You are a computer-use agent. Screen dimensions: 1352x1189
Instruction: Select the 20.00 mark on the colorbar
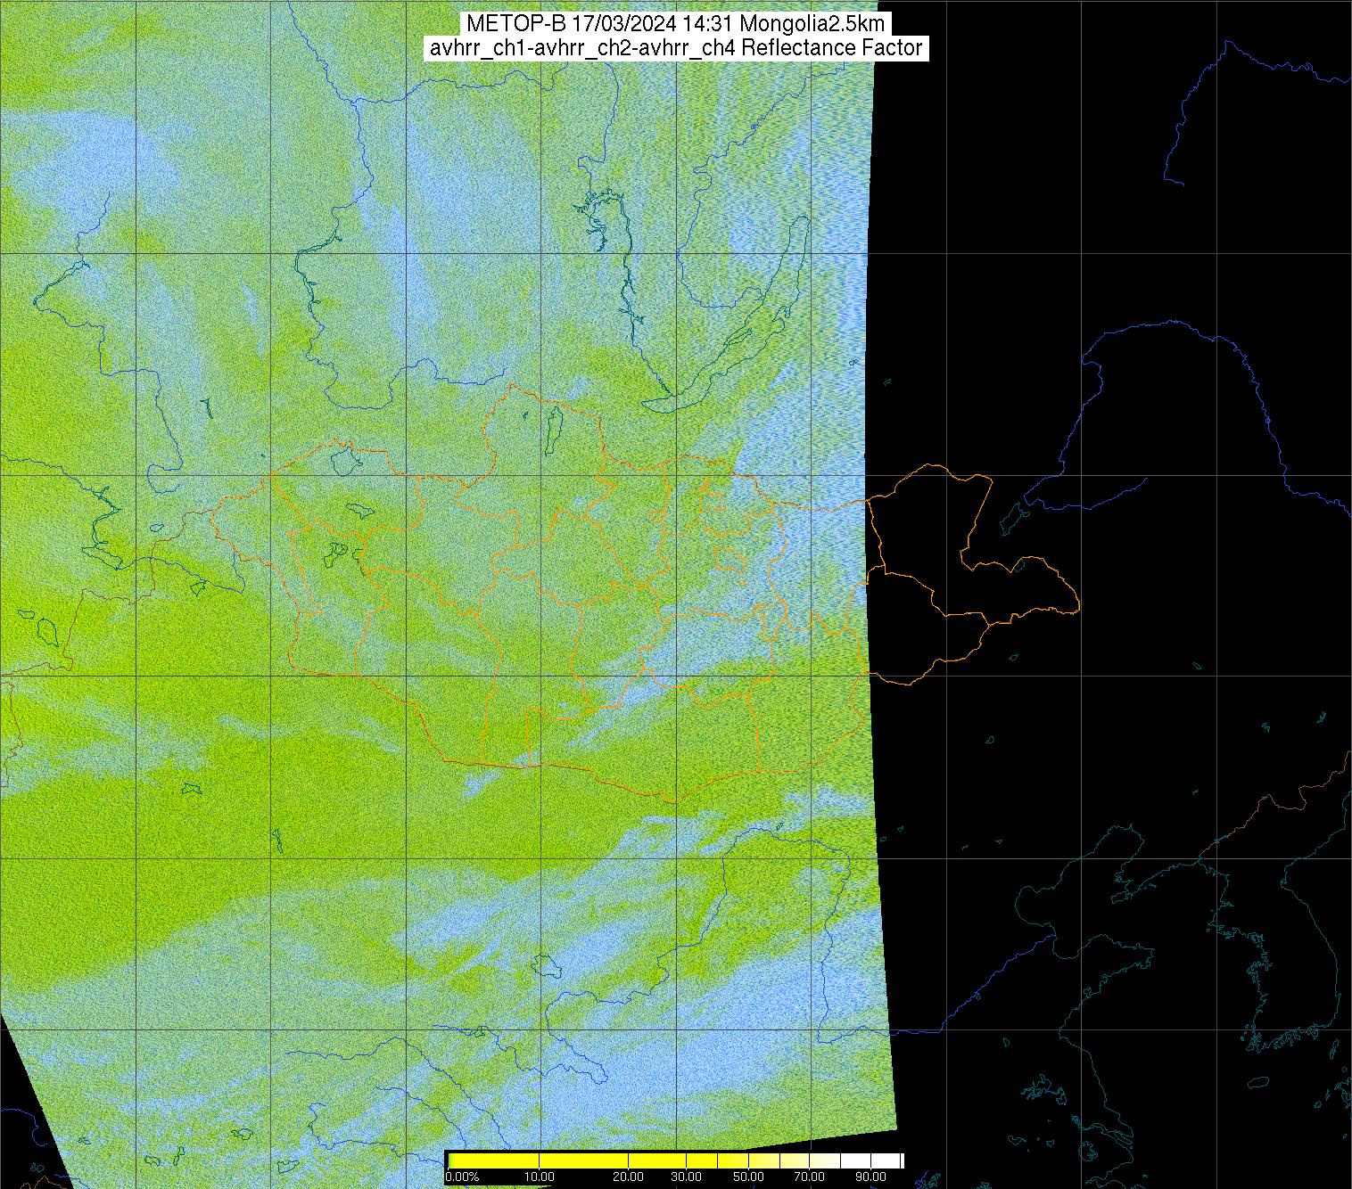point(629,1177)
